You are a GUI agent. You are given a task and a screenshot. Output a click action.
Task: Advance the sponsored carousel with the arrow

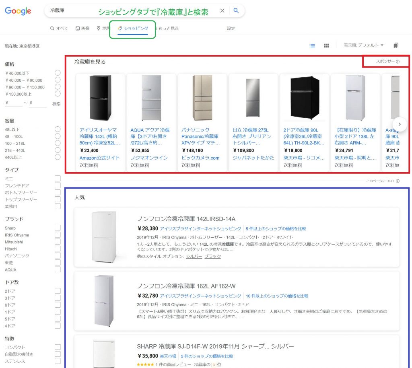tap(400, 124)
